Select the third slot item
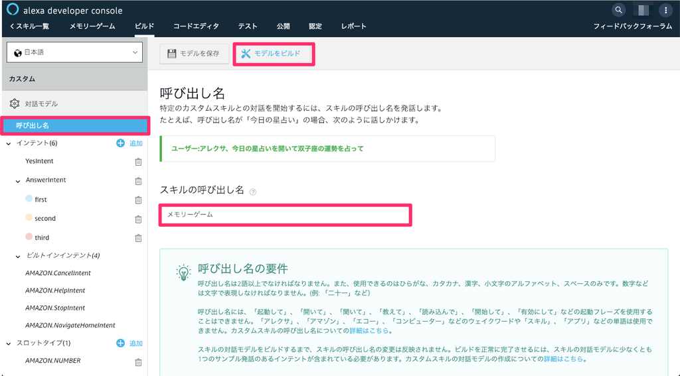680x376 pixels. pos(42,238)
